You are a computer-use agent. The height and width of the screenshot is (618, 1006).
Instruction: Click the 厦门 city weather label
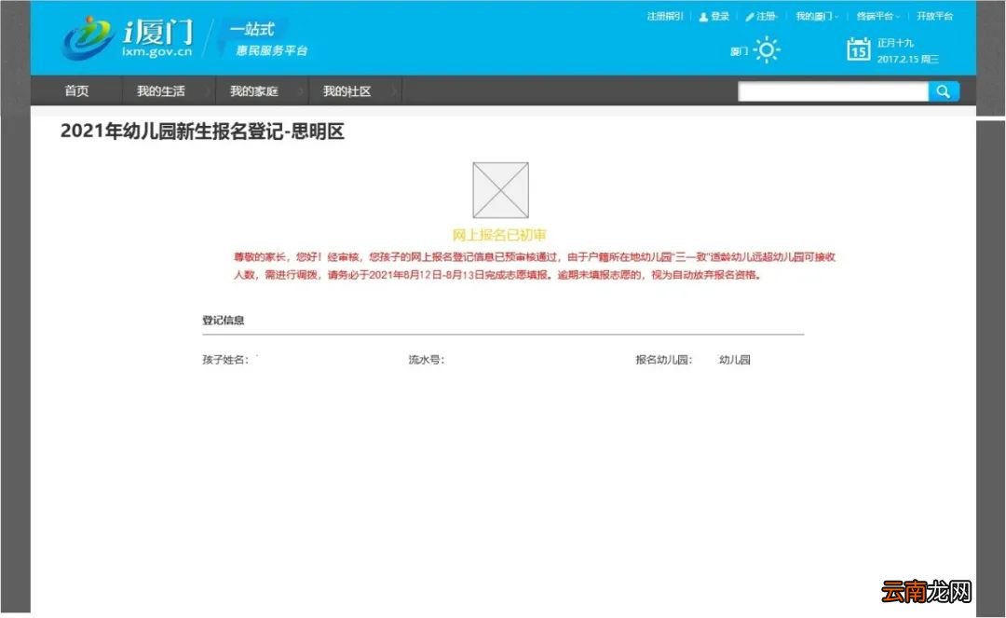click(x=739, y=50)
